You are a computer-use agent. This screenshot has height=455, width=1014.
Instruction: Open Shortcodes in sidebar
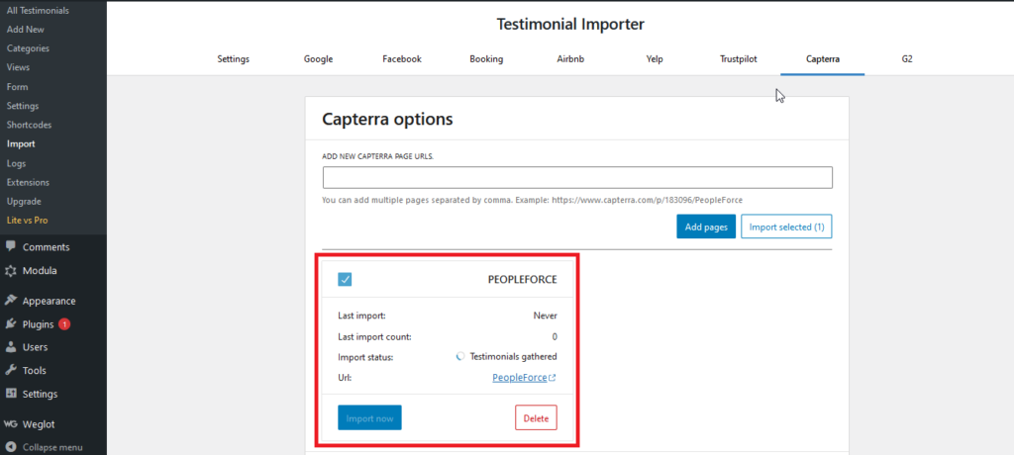click(29, 124)
